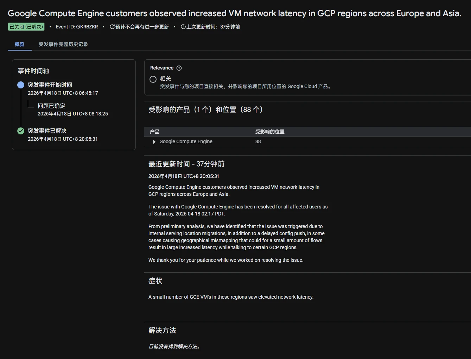Image resolution: width=471 pixels, height=359 pixels.
Task: Click the Relevance help question-mark icon
Action: pos(179,68)
